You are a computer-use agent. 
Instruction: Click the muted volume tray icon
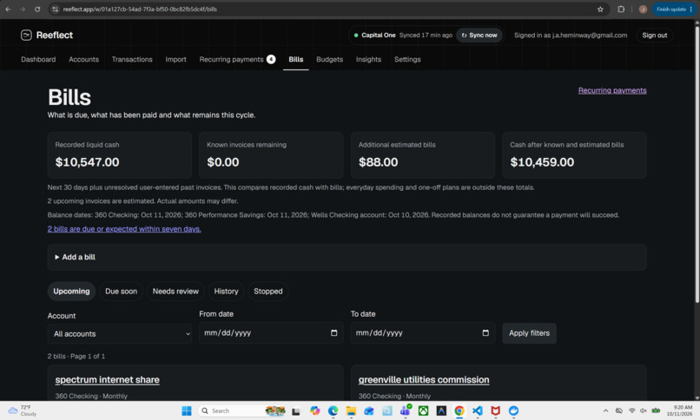point(644,410)
